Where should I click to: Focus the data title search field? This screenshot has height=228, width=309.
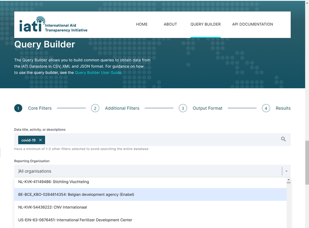click(x=152, y=140)
